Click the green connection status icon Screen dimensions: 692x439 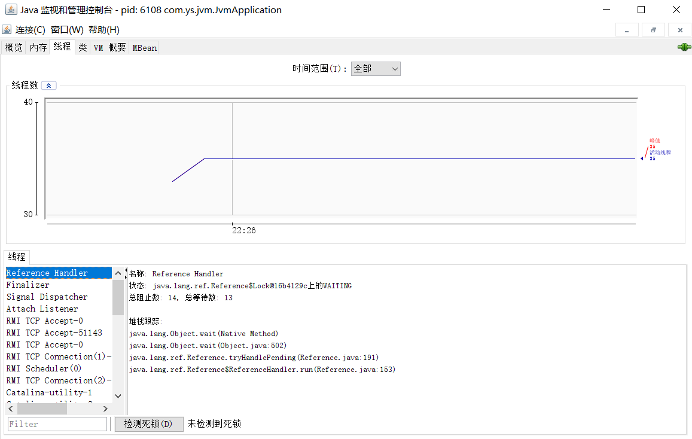click(684, 47)
